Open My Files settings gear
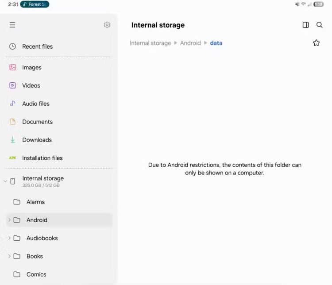Image resolution: width=332 pixels, height=285 pixels. tap(107, 25)
